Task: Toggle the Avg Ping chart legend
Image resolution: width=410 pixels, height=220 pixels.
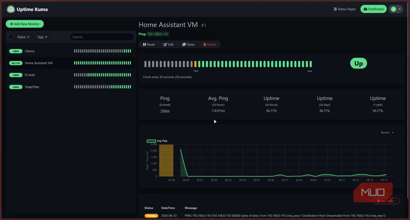Action: [157, 141]
